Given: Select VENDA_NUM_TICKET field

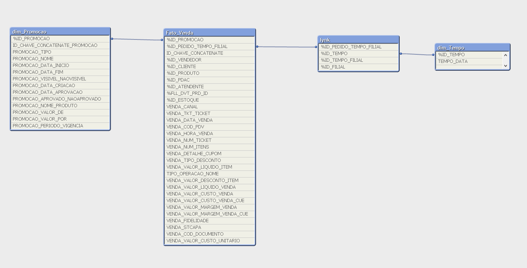Looking at the screenshot, I should (210, 140).
